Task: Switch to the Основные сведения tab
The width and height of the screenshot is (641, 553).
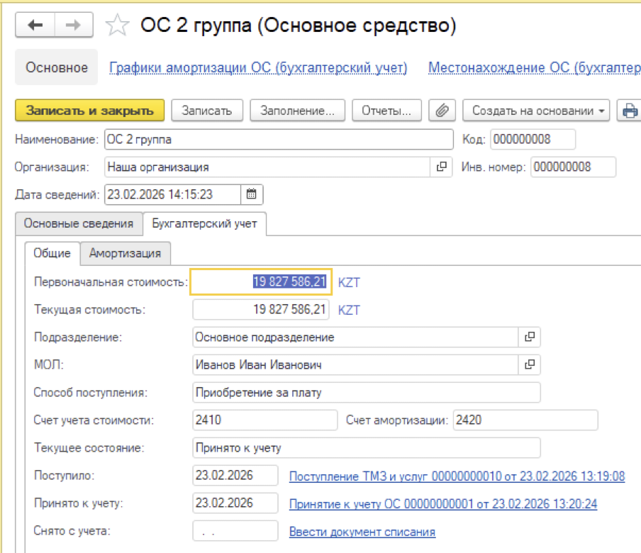Action: tap(79, 223)
